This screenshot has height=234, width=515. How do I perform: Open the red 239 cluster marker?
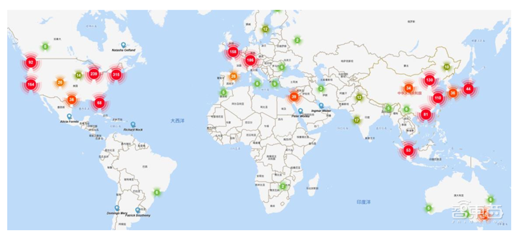point(93,74)
